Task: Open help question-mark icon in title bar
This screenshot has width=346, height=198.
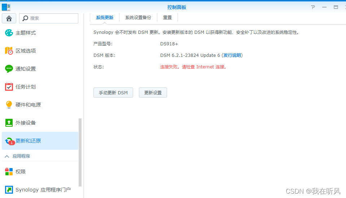Action: (x=313, y=7)
